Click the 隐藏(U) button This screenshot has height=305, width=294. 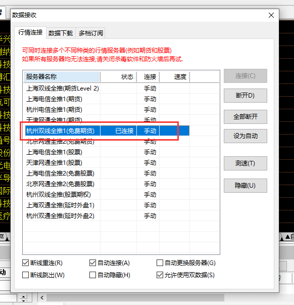click(245, 186)
